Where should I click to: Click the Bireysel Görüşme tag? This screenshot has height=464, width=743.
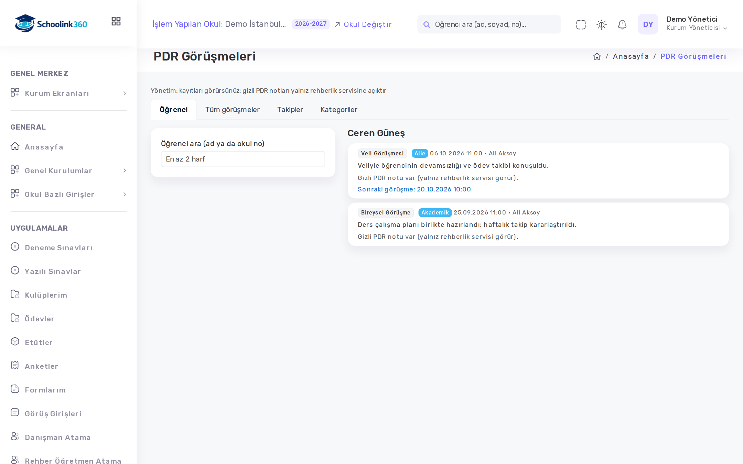(x=386, y=213)
